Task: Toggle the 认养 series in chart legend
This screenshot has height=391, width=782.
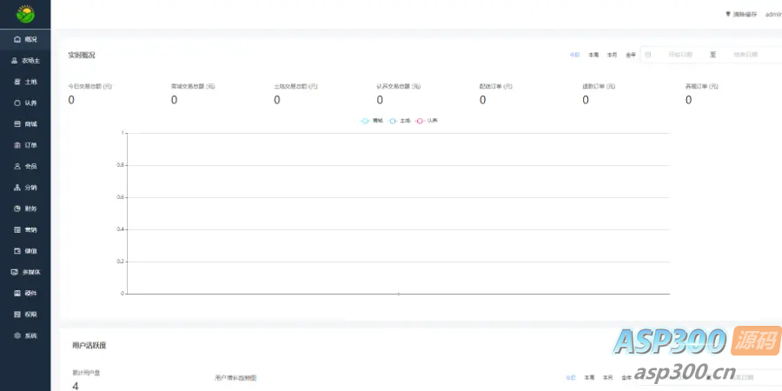Action: [427, 121]
